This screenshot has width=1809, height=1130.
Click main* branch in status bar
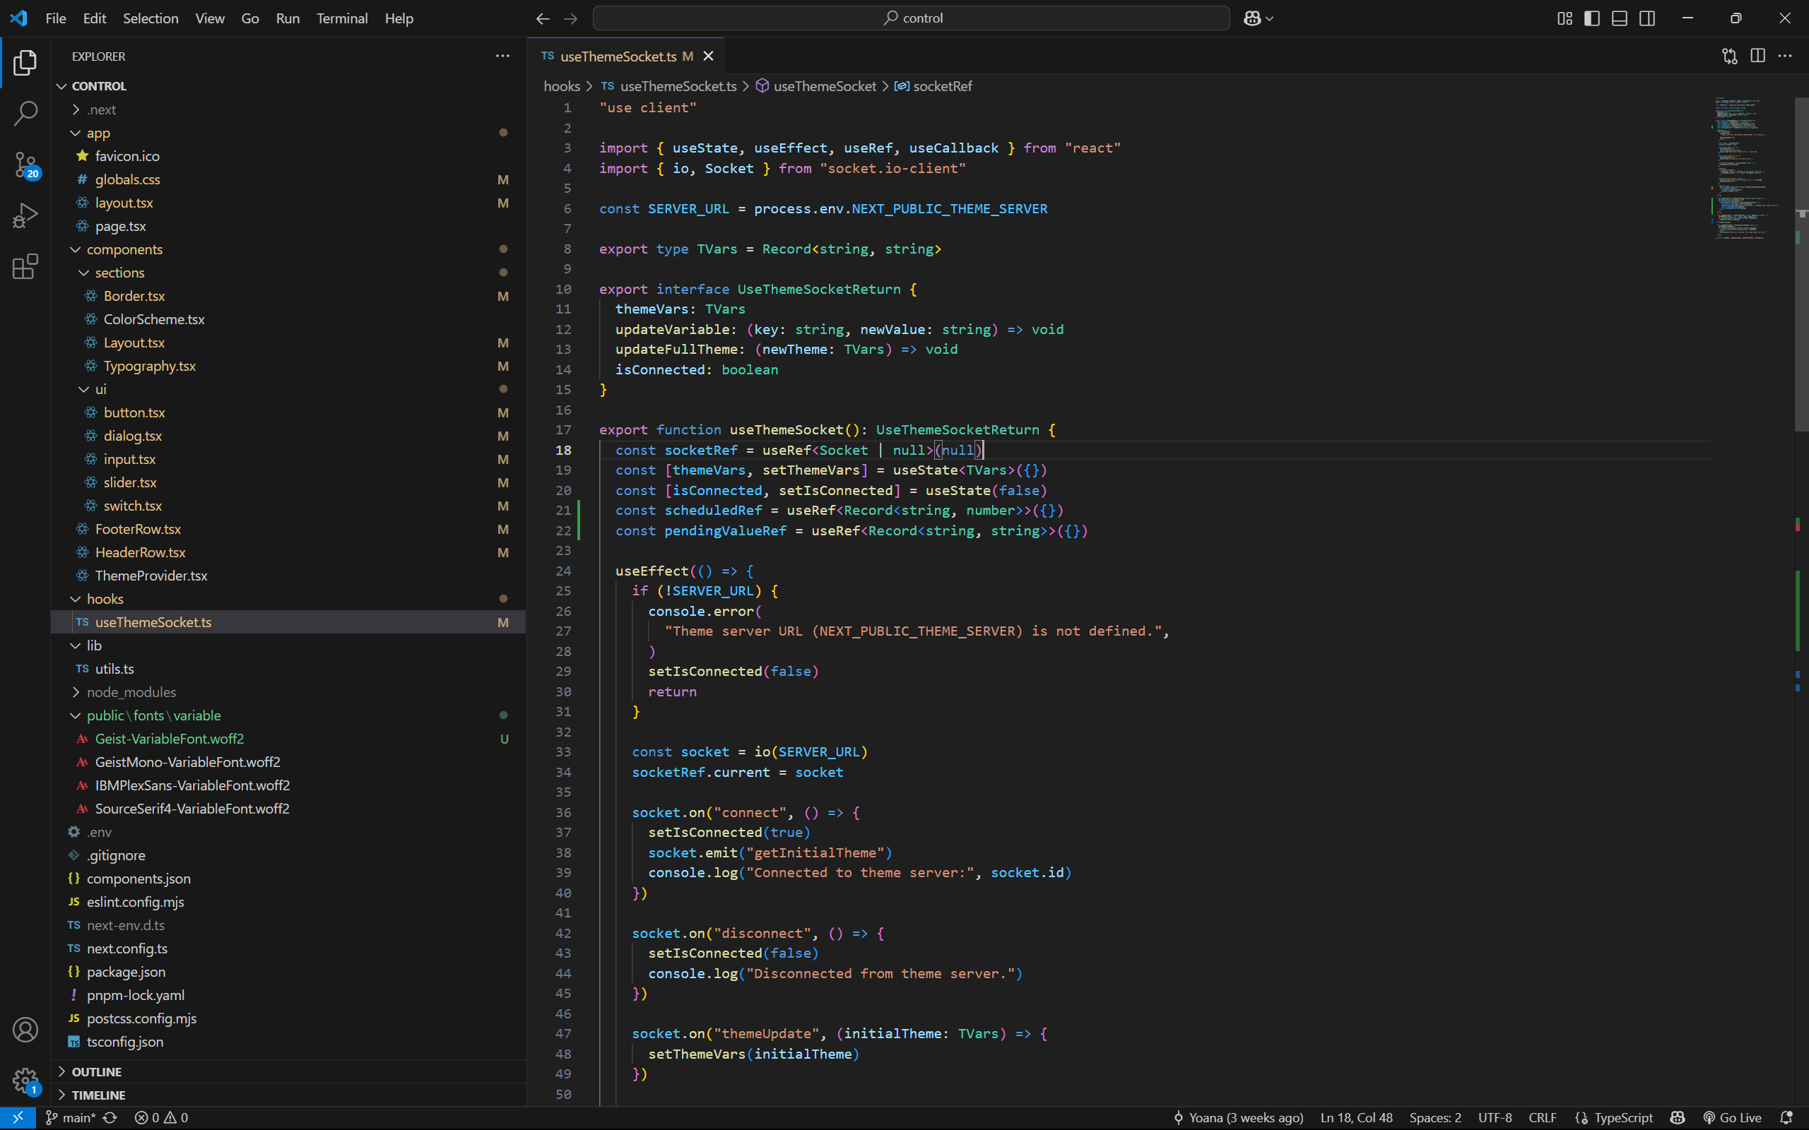click(70, 1117)
